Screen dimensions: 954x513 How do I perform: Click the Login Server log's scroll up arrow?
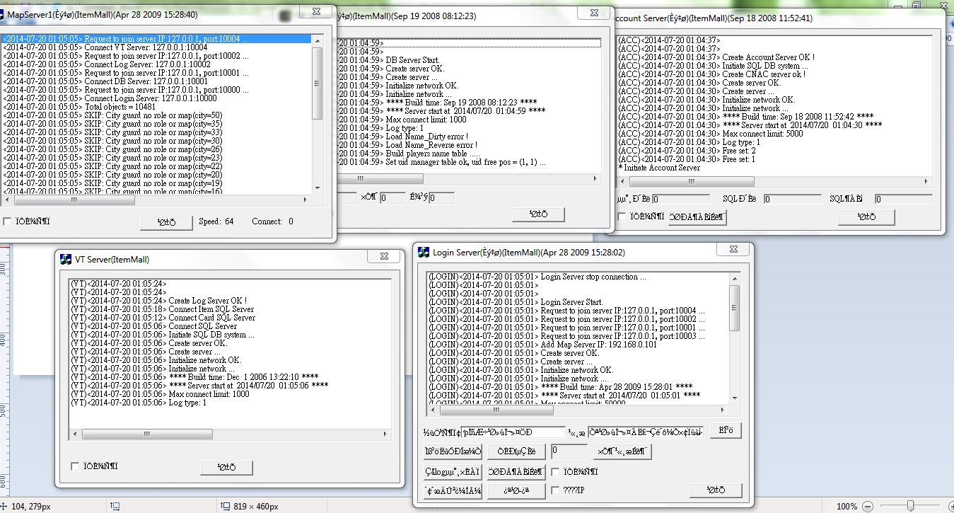(x=734, y=278)
